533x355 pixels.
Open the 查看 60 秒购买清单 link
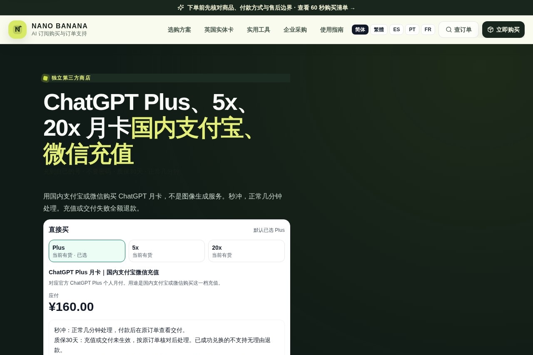(326, 7)
